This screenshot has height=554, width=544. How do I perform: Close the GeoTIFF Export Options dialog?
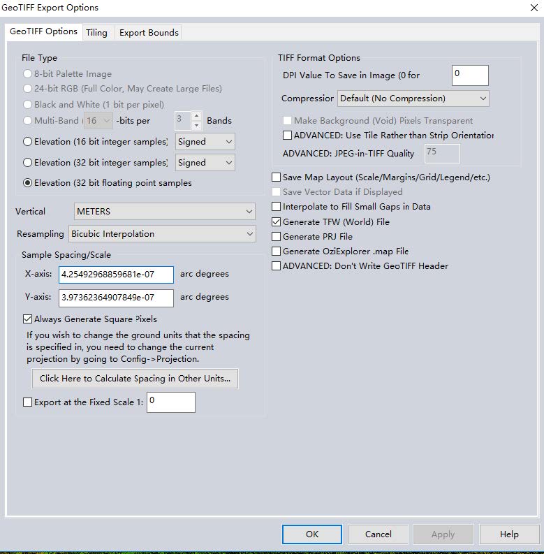tap(534, 8)
